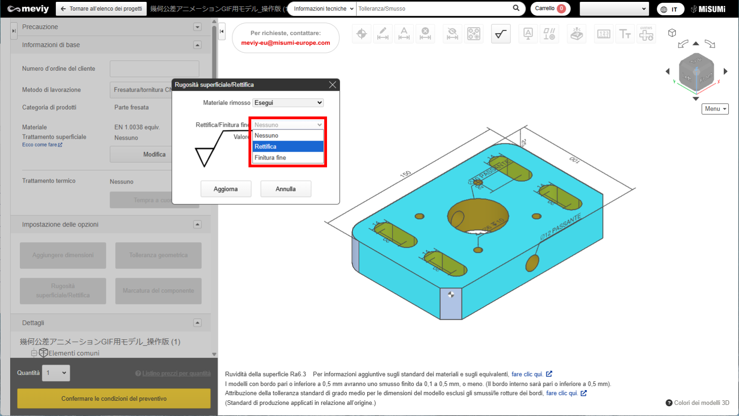739x416 pixels.
Task: Click the delete dimension toolbar icon
Action: coord(425,34)
